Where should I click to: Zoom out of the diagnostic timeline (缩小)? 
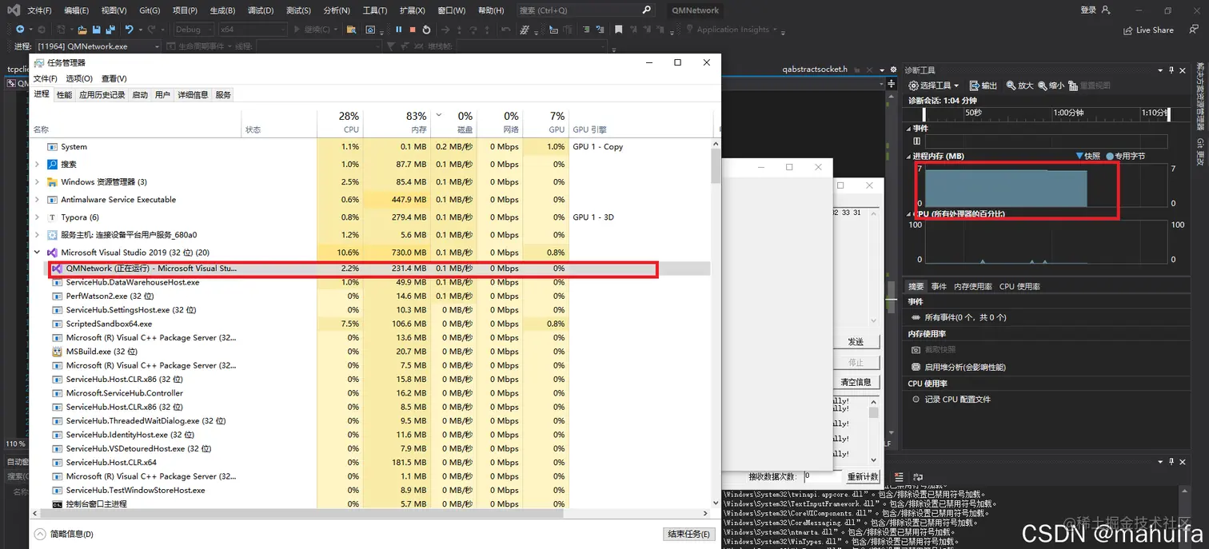(x=1051, y=86)
